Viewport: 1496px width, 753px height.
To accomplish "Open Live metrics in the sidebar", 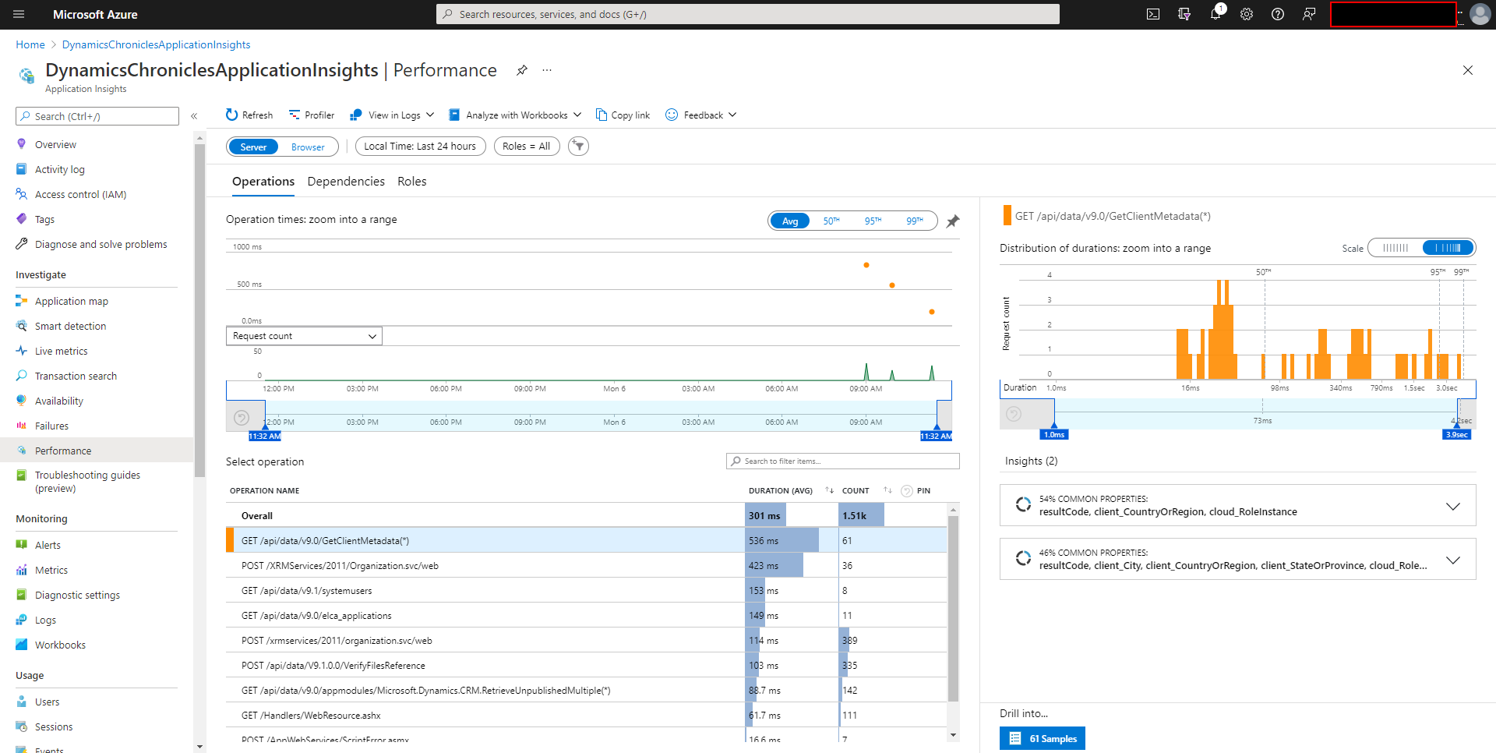I will click(x=61, y=351).
